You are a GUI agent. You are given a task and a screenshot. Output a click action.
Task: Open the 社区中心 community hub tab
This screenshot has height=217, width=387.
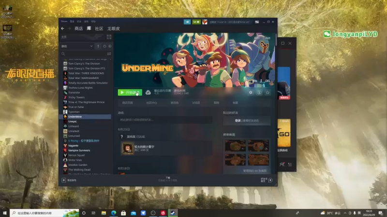pyautogui.click(x=151, y=103)
